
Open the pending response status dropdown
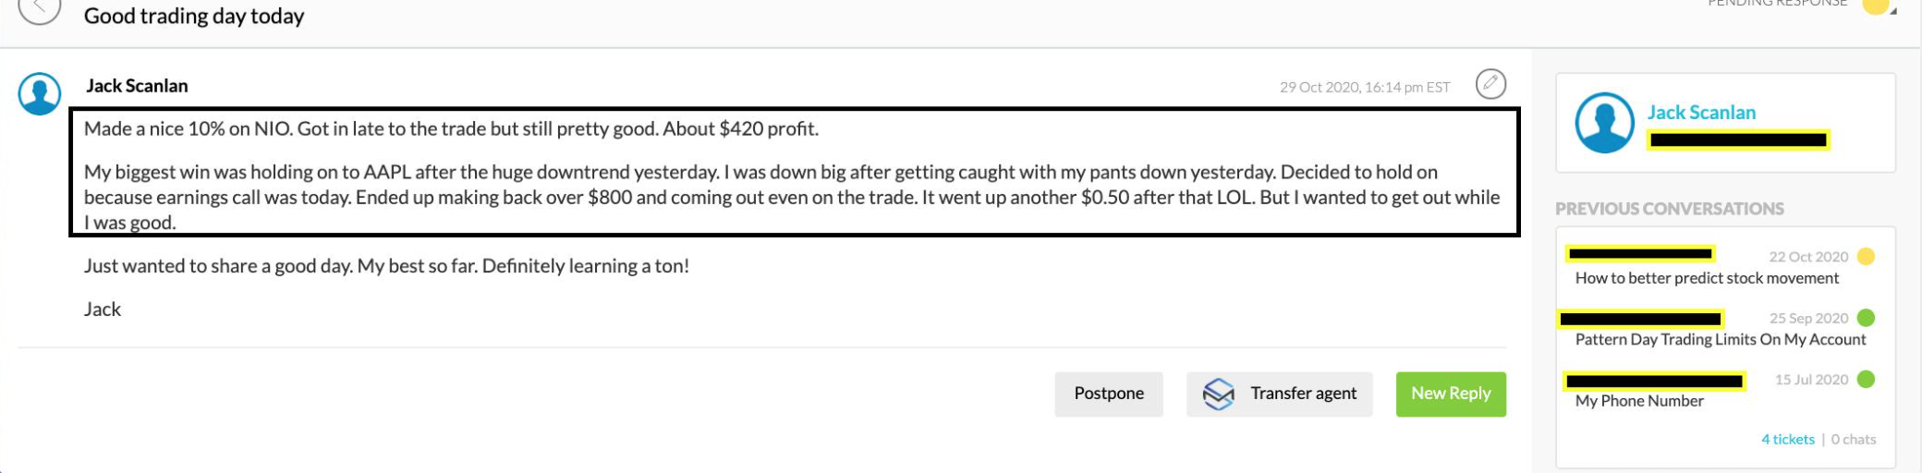(1879, 7)
